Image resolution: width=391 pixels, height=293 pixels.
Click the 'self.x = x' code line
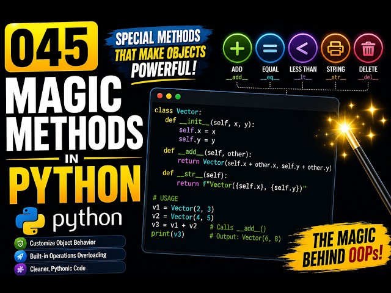point(197,131)
